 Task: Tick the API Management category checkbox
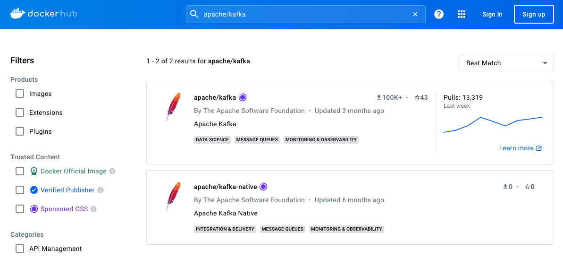20,249
